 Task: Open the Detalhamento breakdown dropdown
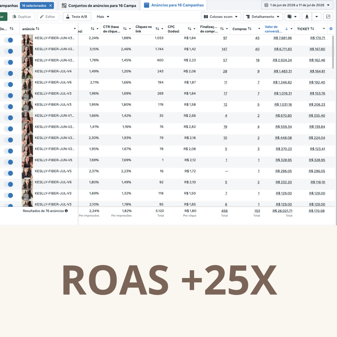click(x=263, y=17)
